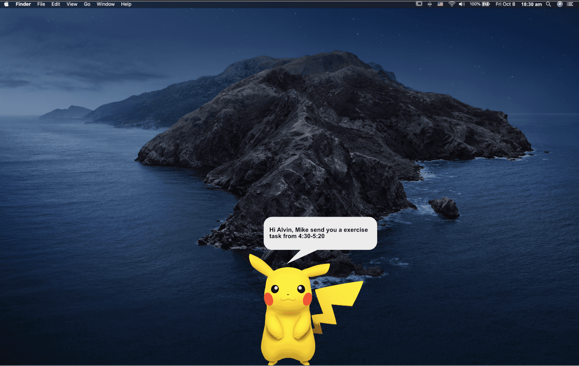Click the 18:30 am clock
579x366 pixels.
531,4
